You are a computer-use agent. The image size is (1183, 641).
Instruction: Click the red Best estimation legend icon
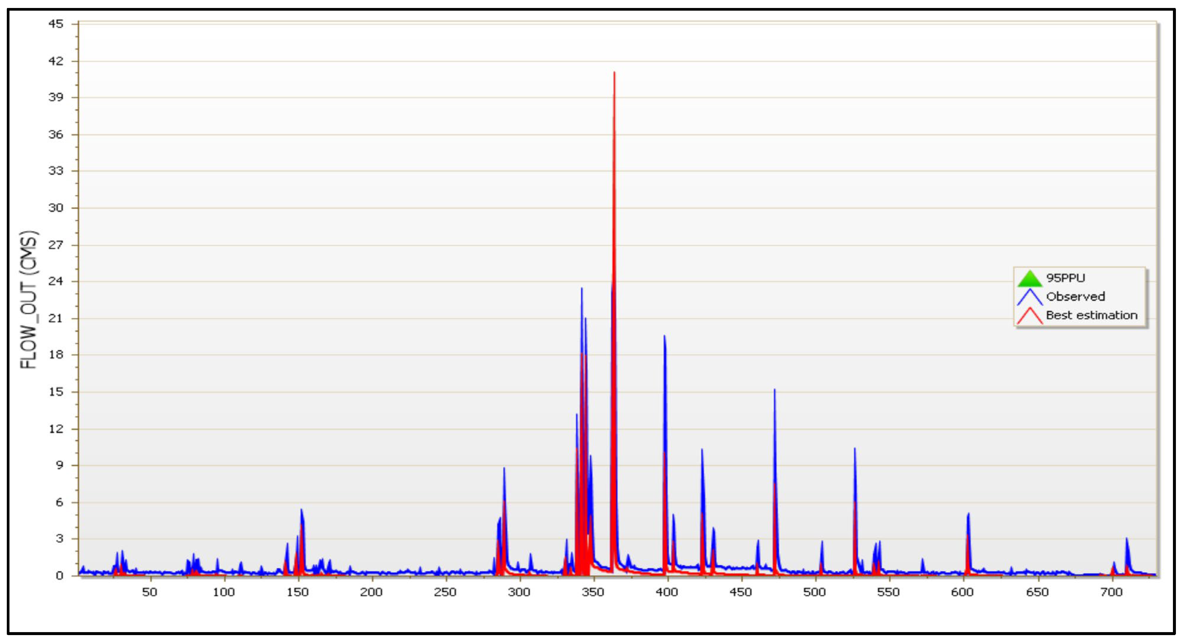[x=1029, y=316]
